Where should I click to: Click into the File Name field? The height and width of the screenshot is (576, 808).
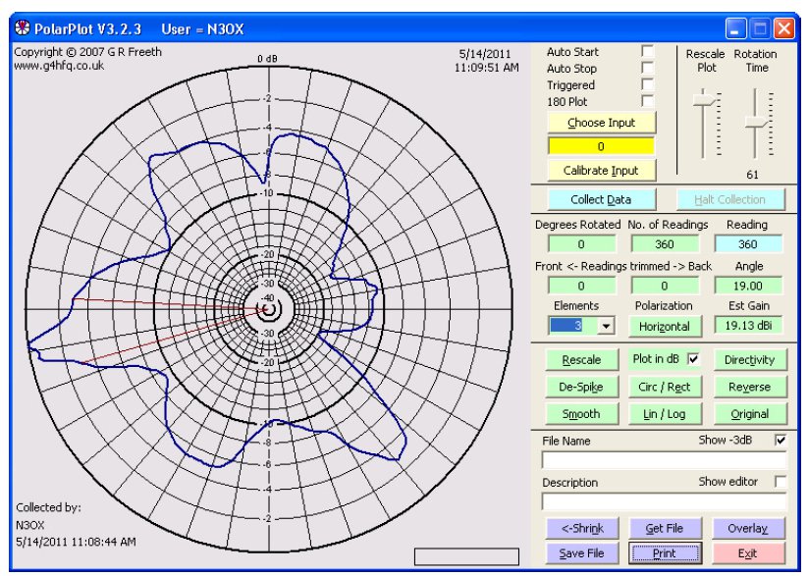[x=664, y=460]
